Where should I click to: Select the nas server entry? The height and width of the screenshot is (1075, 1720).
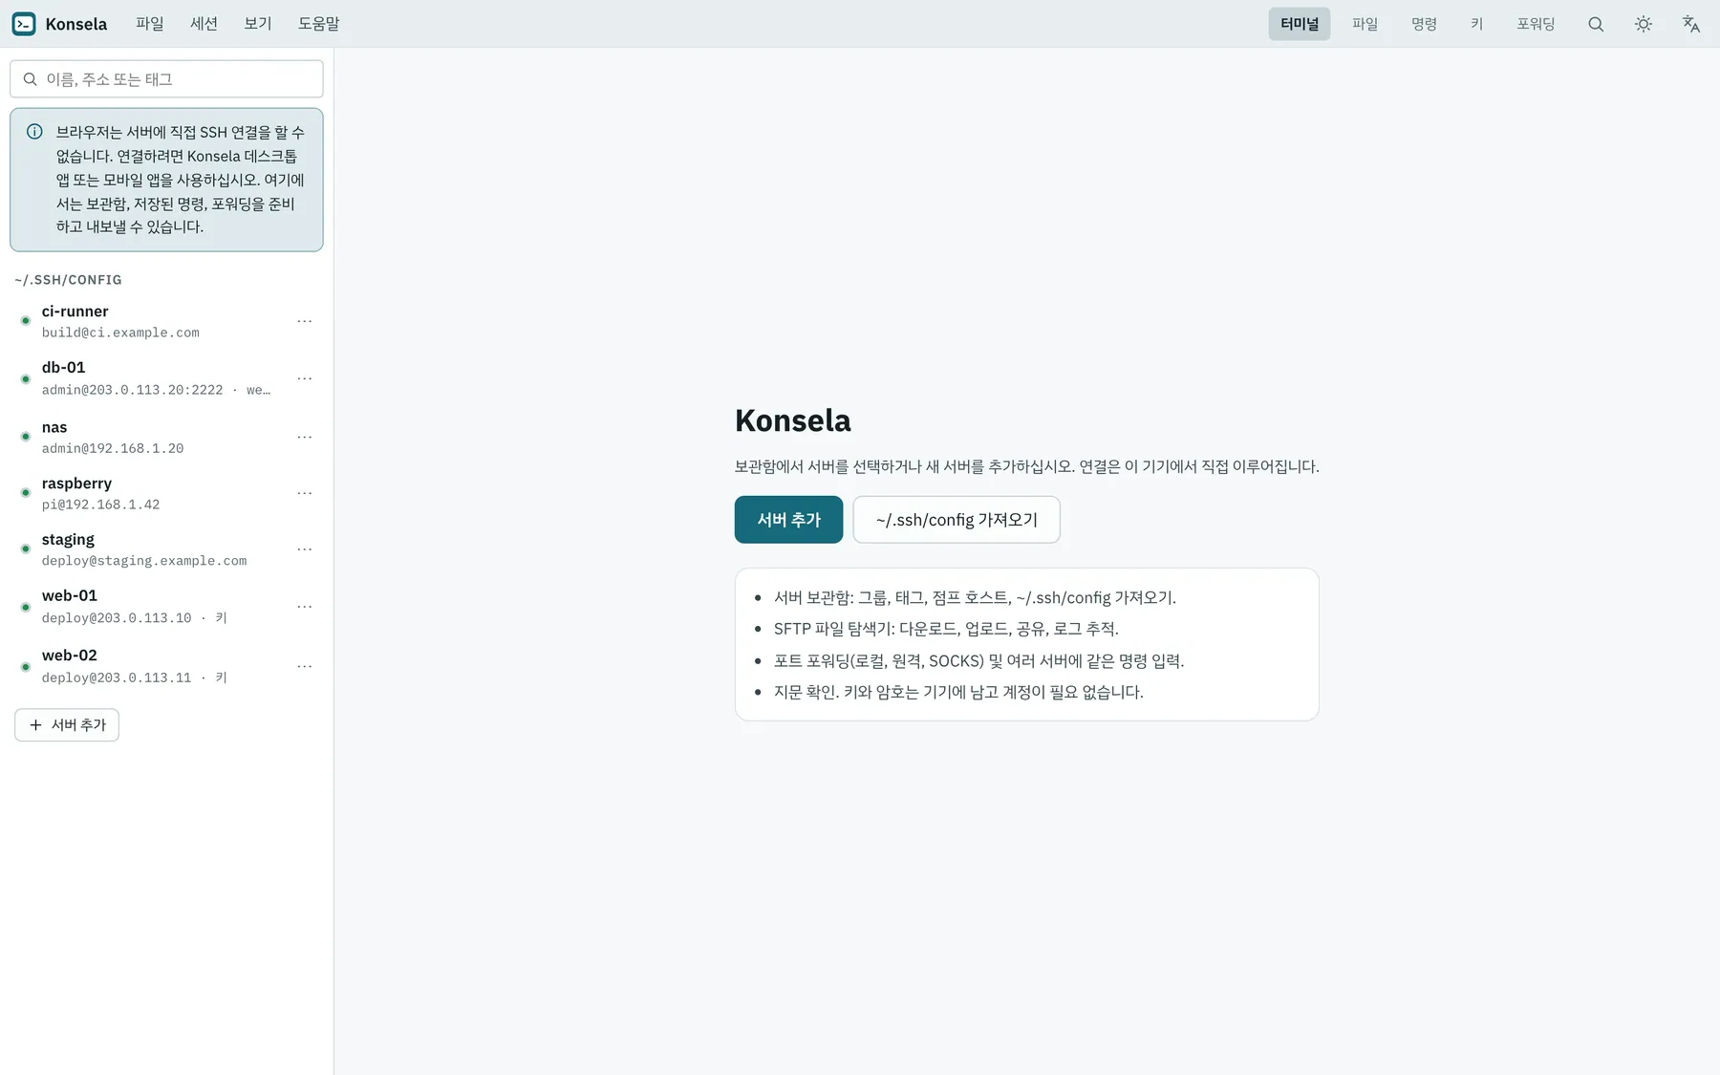pos(166,437)
